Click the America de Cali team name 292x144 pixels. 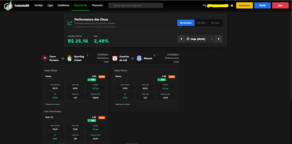(124, 58)
